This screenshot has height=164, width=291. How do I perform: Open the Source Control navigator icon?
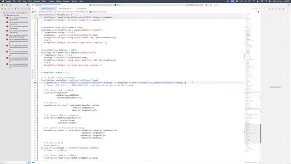[5, 9]
